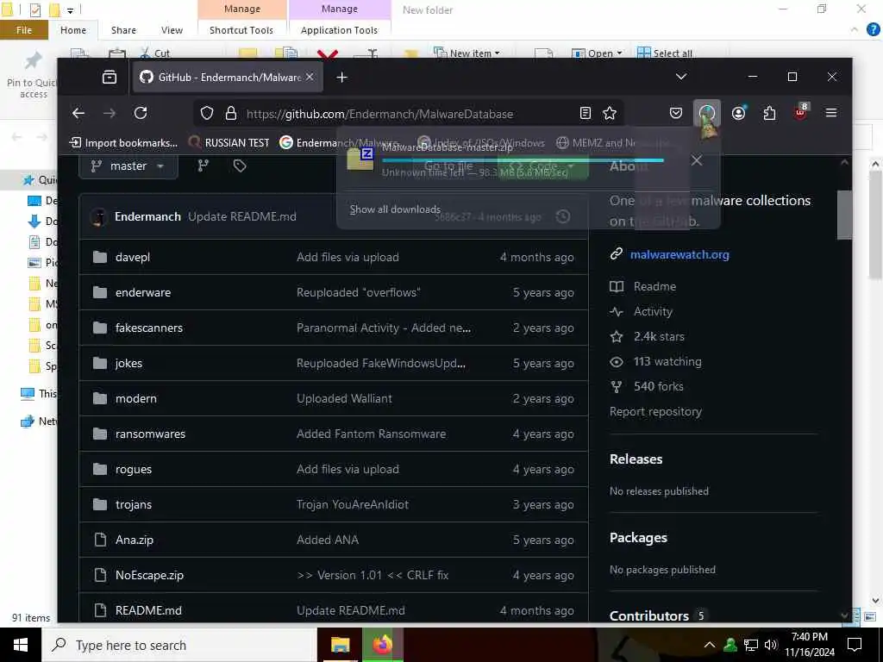
Task: Open modern folder
Action: pos(136,398)
